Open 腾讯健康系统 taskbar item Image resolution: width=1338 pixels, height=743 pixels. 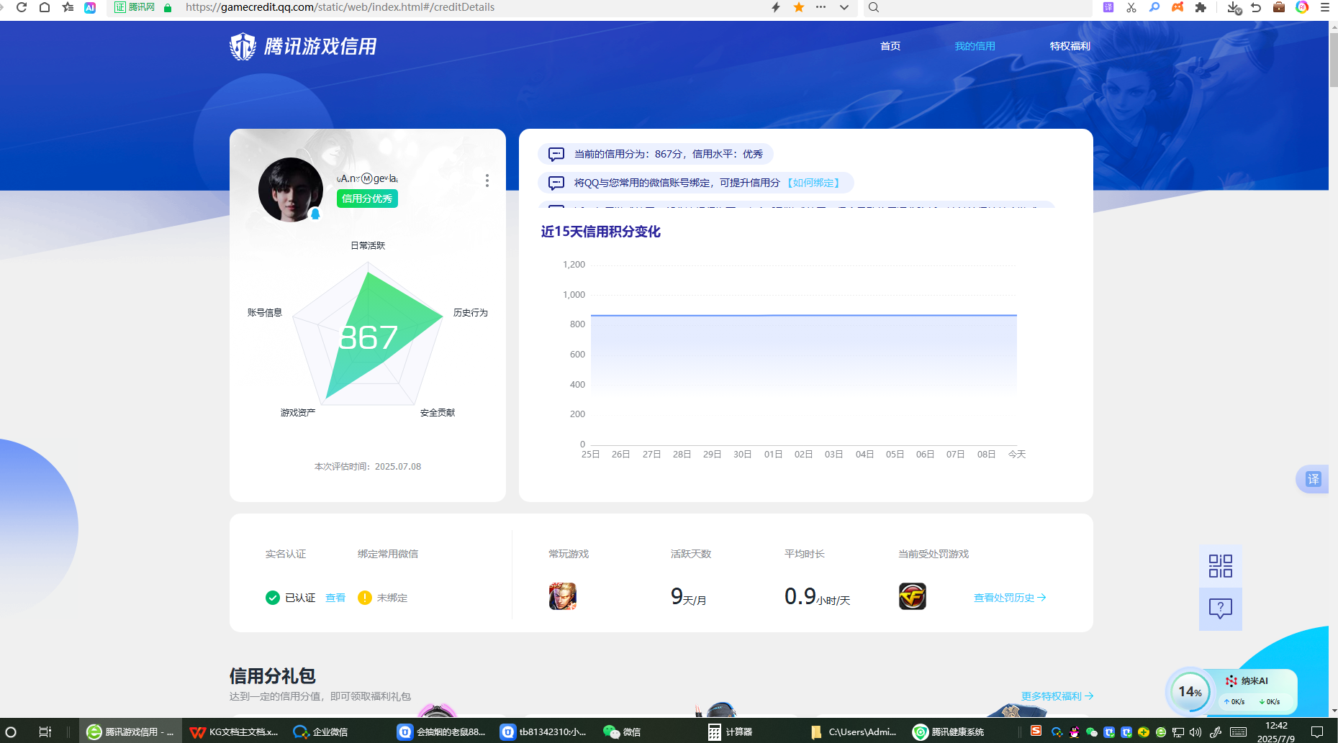pyautogui.click(x=949, y=732)
